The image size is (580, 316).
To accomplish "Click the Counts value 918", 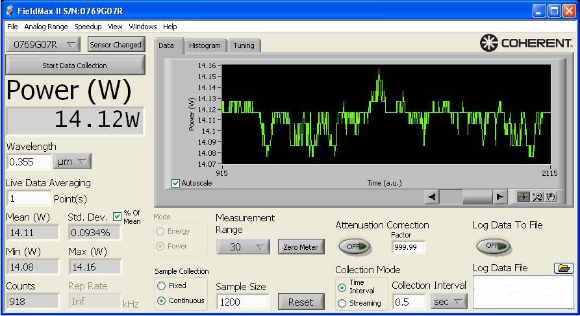I will tap(32, 302).
